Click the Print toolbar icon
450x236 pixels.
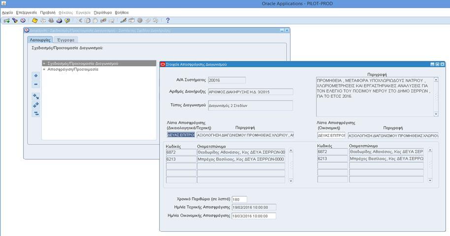coord(59,21)
